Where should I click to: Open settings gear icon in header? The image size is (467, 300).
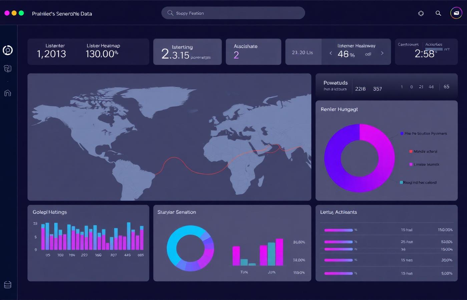click(x=421, y=13)
